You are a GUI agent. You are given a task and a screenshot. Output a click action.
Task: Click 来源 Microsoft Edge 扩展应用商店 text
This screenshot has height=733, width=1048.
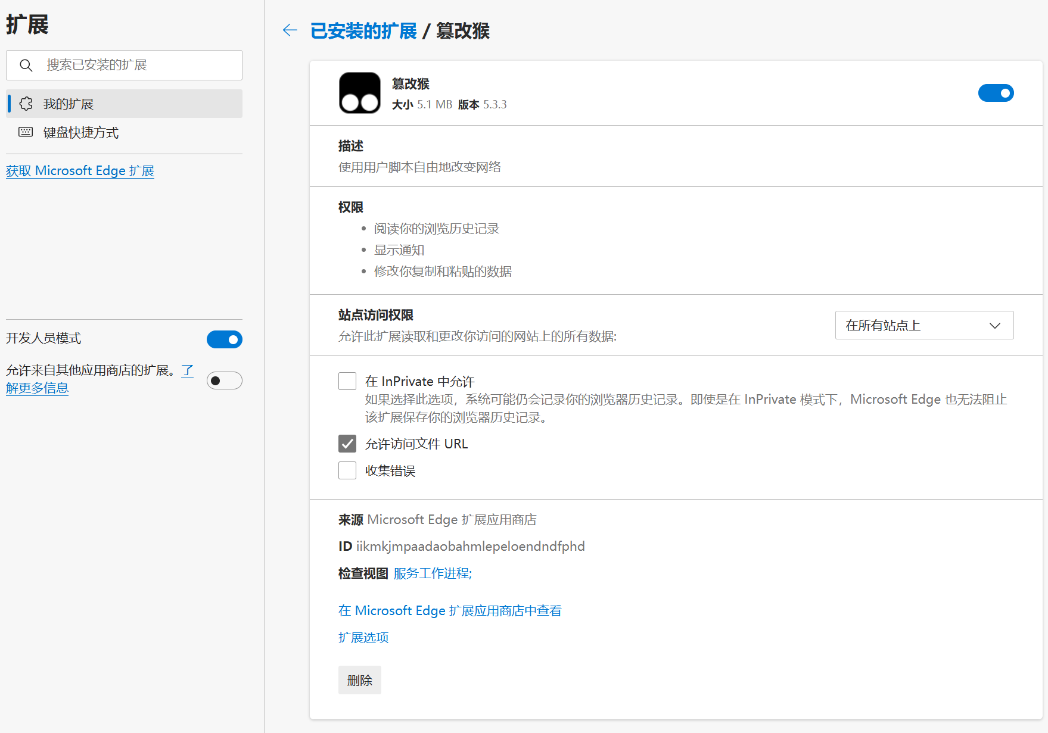(x=437, y=520)
